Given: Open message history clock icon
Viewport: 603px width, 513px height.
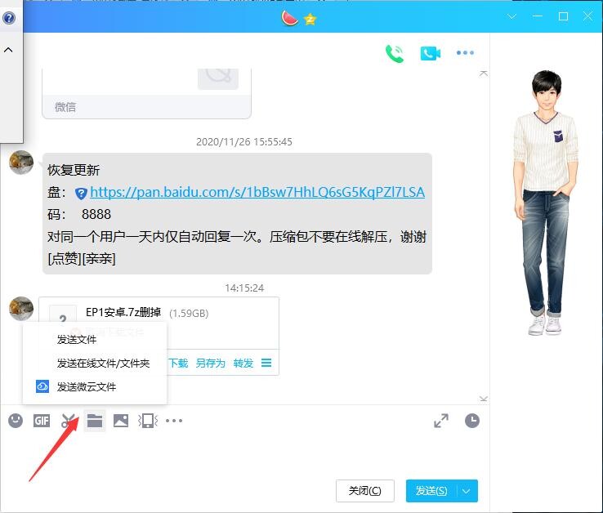Looking at the screenshot, I should click(472, 421).
